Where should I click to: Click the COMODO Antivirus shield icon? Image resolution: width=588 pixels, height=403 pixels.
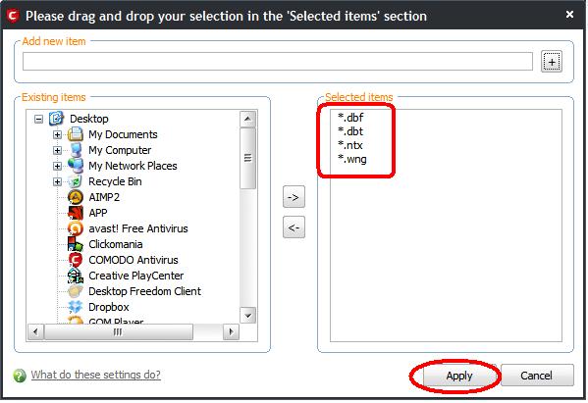tap(76, 260)
